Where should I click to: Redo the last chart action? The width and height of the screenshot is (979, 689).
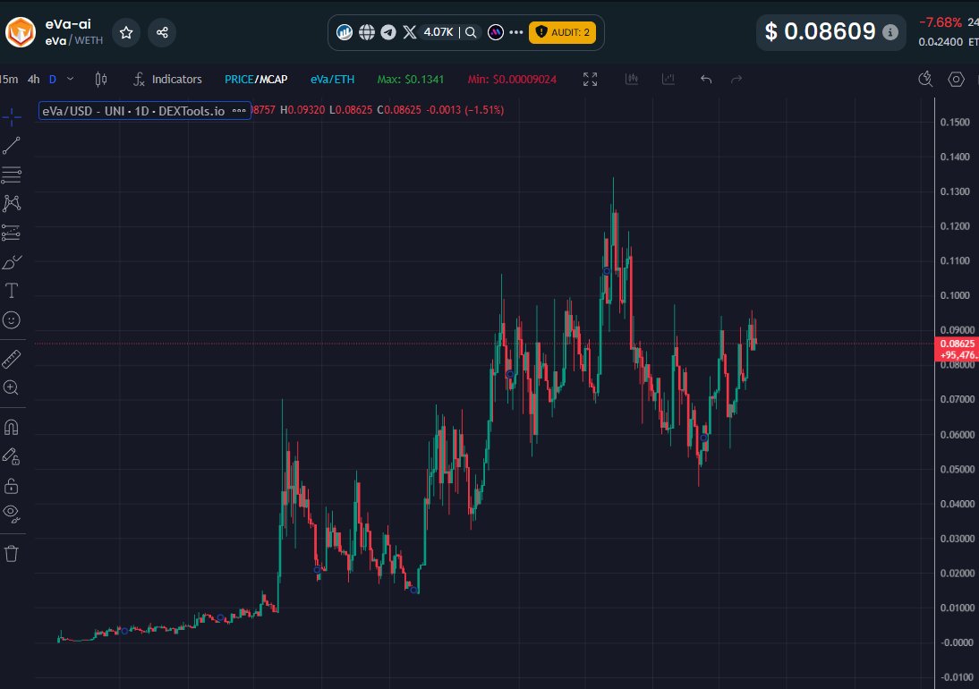pos(736,80)
